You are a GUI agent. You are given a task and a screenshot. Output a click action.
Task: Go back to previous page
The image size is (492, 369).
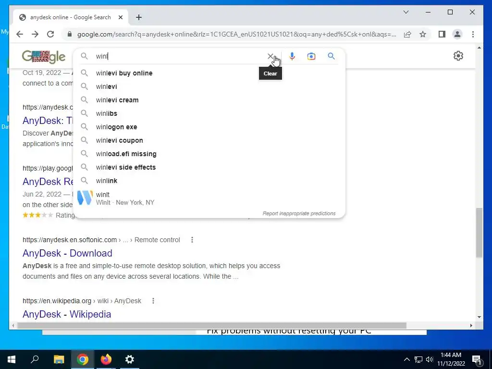click(20, 34)
